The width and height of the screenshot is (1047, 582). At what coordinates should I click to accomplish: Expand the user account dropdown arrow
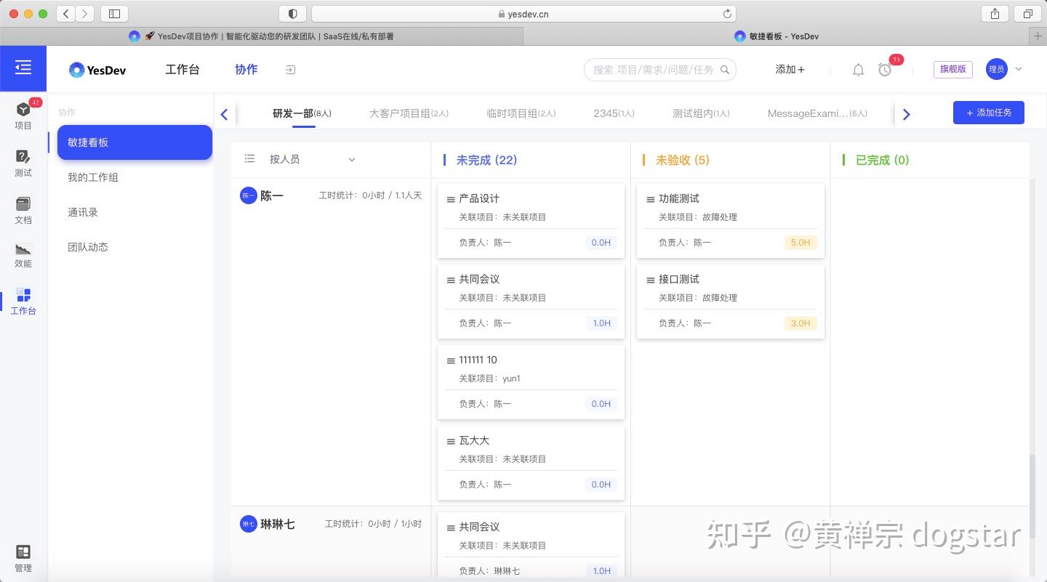coord(1019,69)
